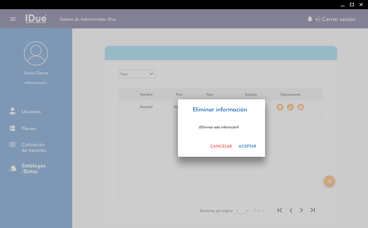Confirm deletion with ACEPTAR
The image size is (368, 228).
(x=247, y=146)
